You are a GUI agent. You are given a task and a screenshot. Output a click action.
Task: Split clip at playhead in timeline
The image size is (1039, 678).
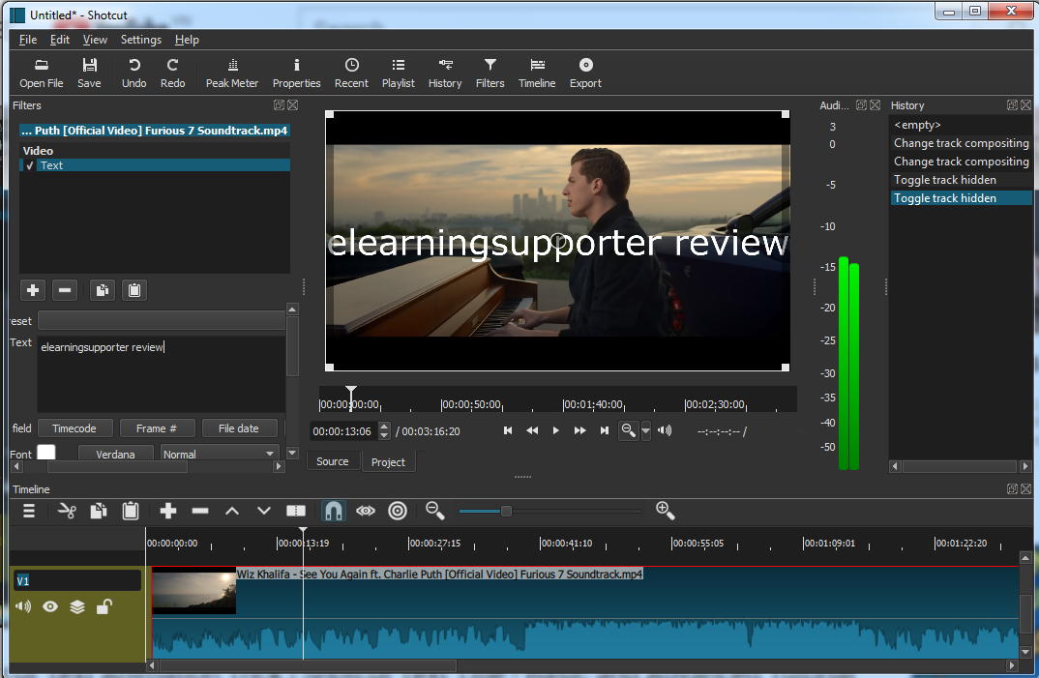pyautogui.click(x=296, y=511)
